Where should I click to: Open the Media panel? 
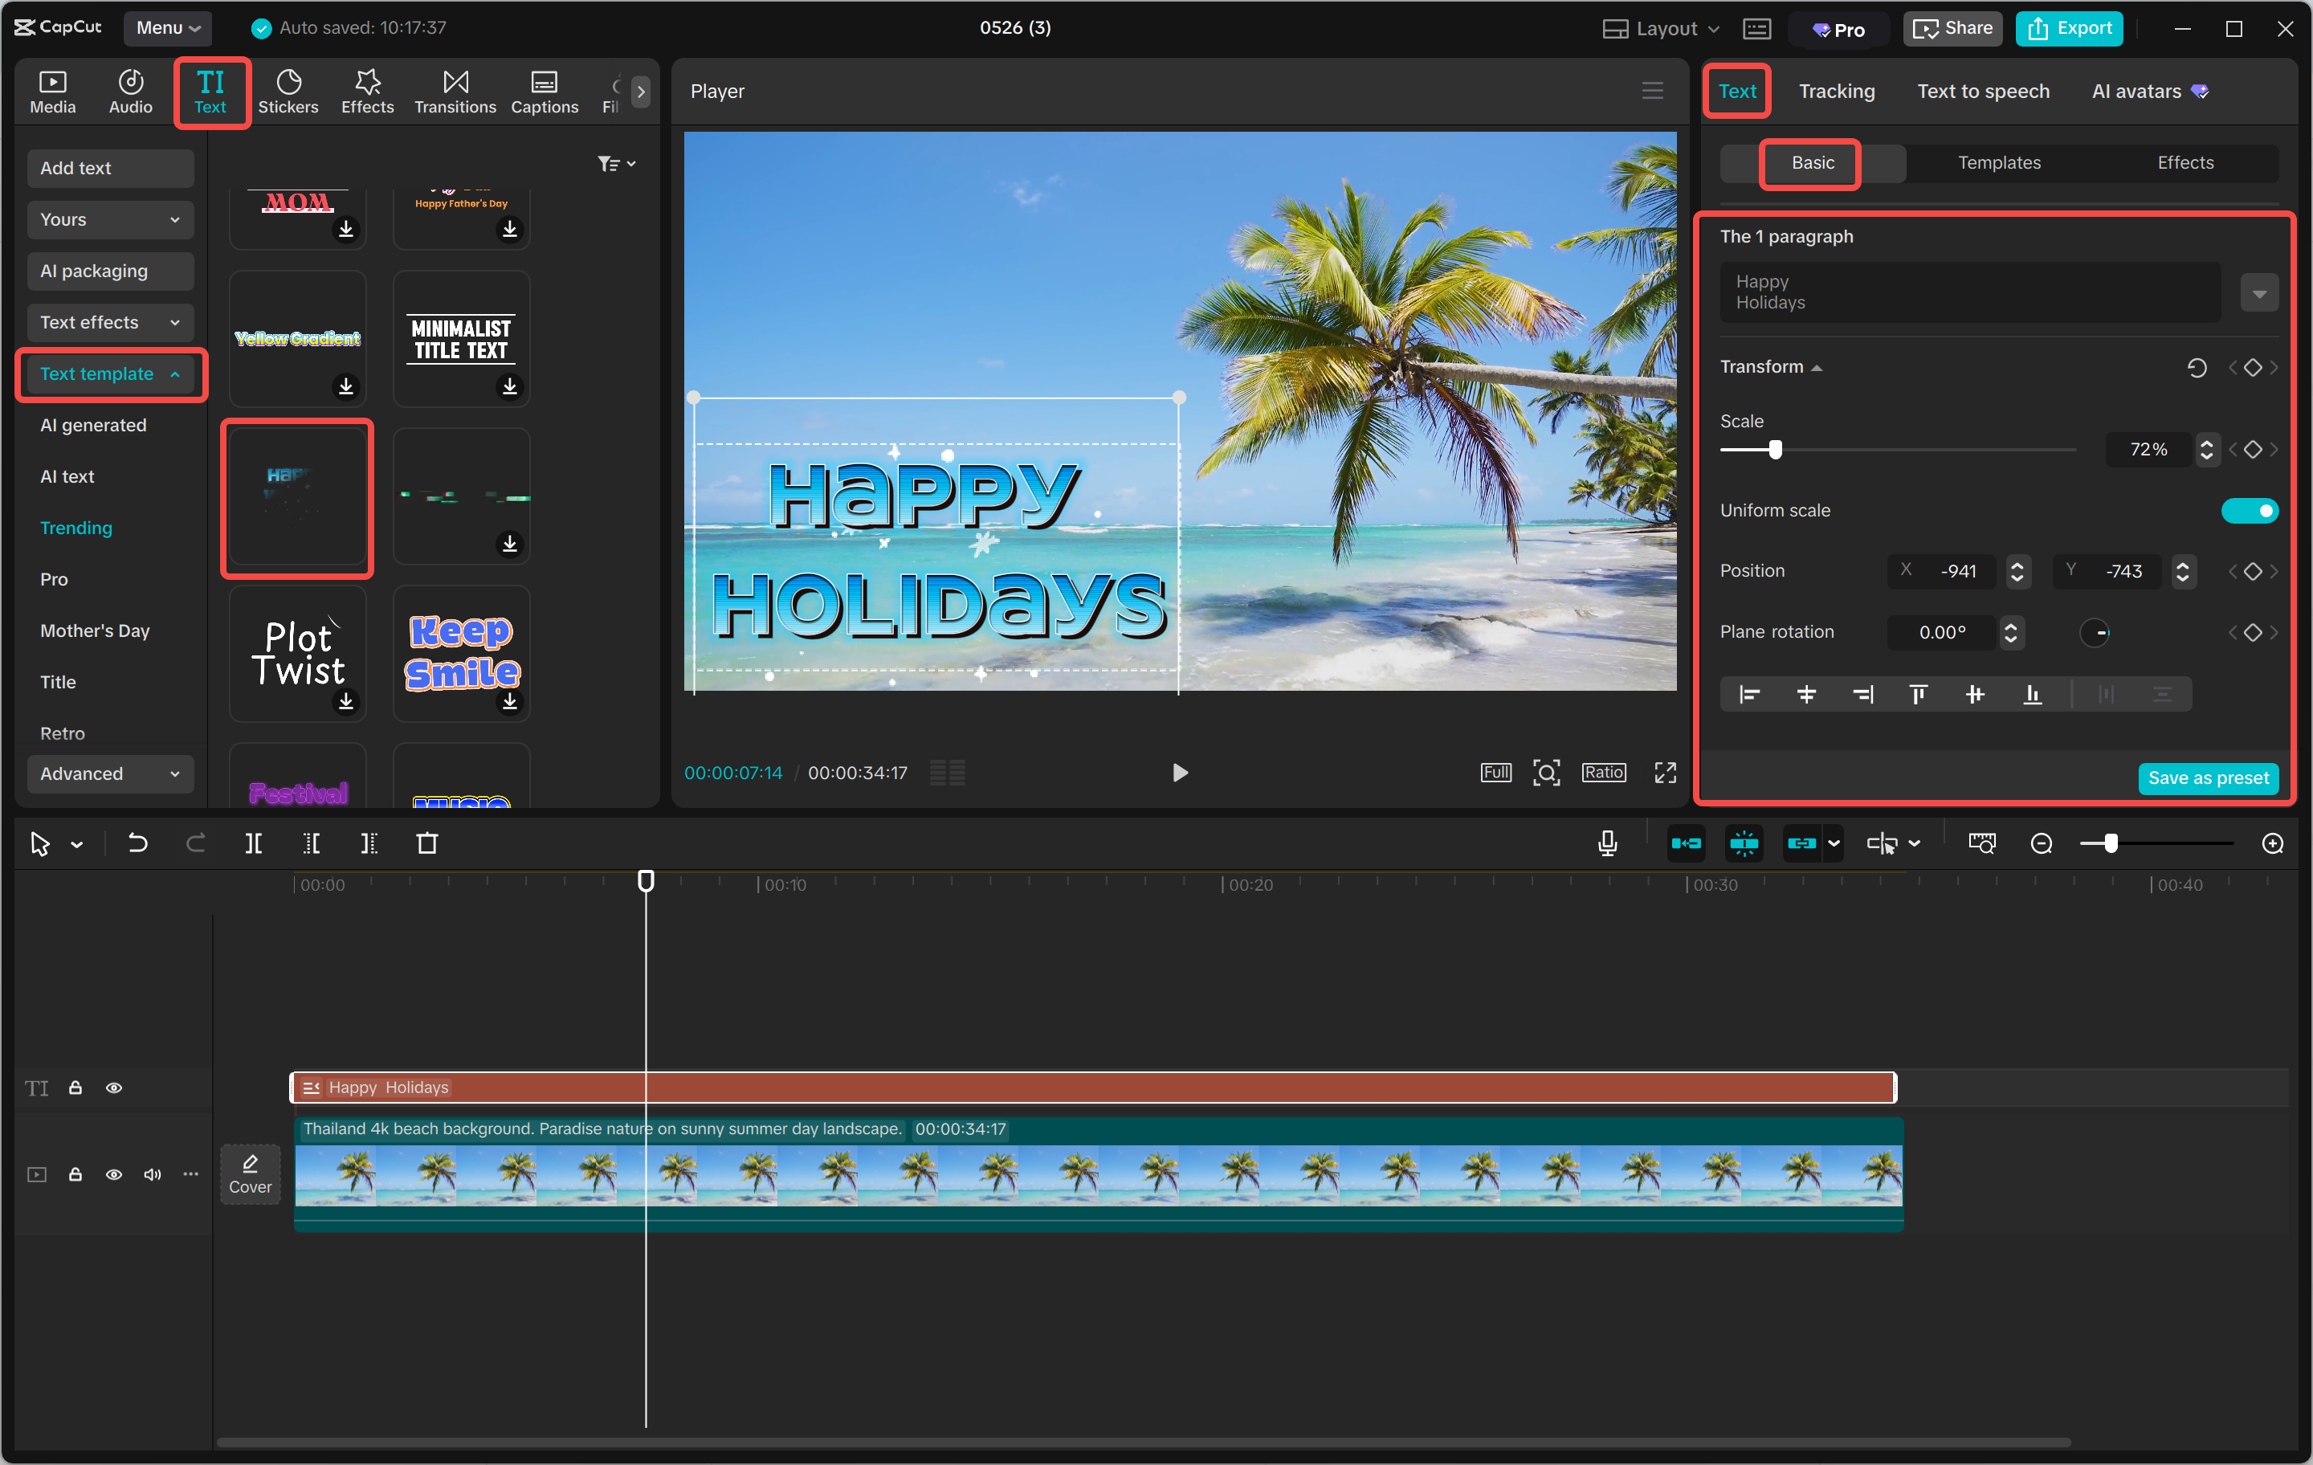tap(53, 90)
